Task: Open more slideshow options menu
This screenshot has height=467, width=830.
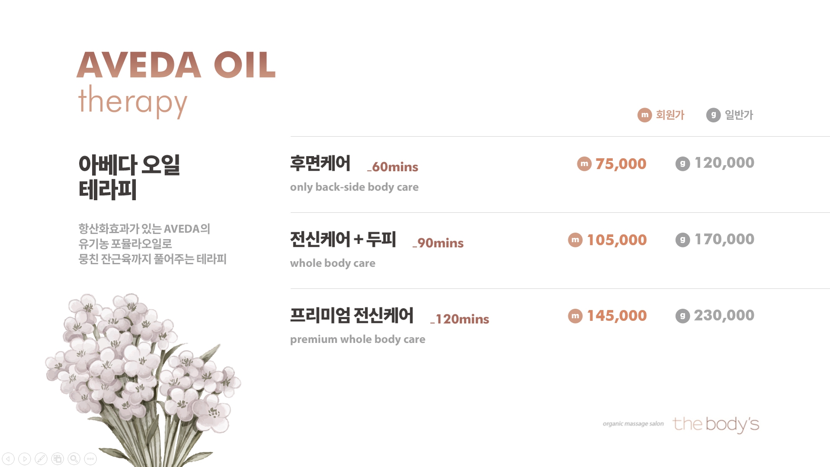Action: click(x=90, y=459)
